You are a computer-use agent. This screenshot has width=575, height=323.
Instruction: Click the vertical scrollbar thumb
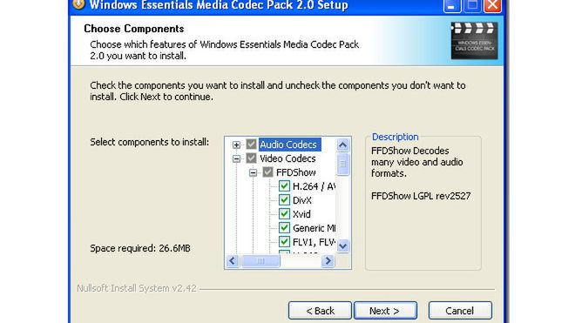342,165
